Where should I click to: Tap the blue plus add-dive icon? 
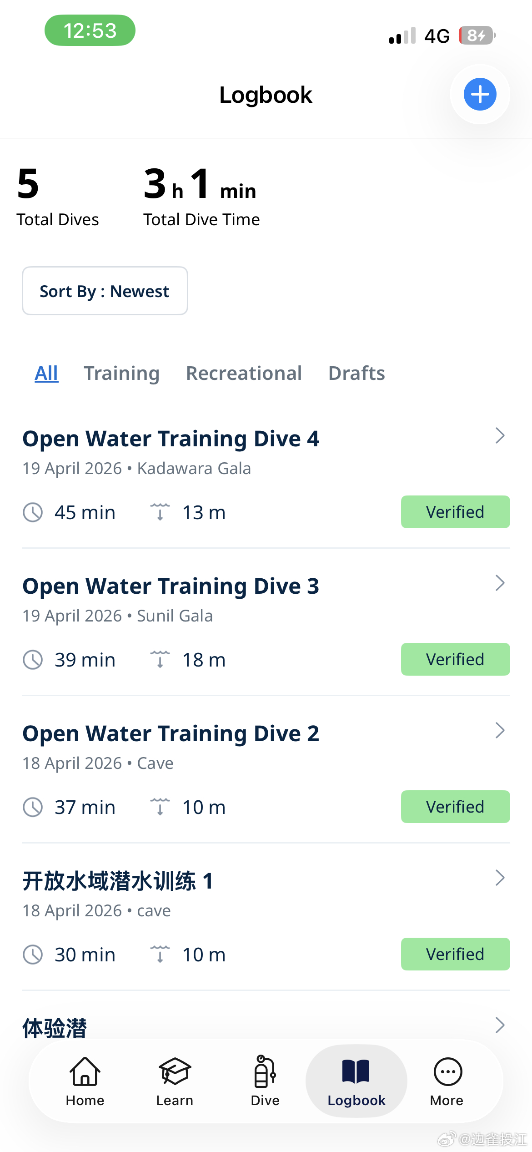[x=480, y=94]
